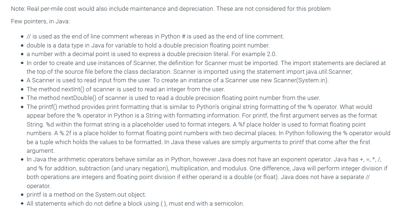Click the note about real per-mile cost
The width and height of the screenshot is (411, 211).
[x=171, y=9]
